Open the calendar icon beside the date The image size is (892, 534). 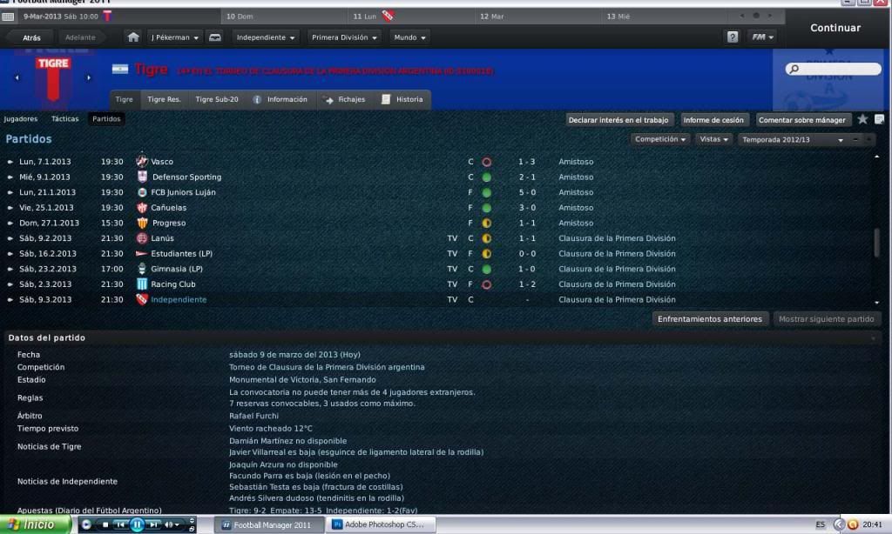(x=8, y=17)
